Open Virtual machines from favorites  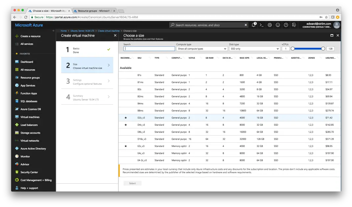pos(30,117)
